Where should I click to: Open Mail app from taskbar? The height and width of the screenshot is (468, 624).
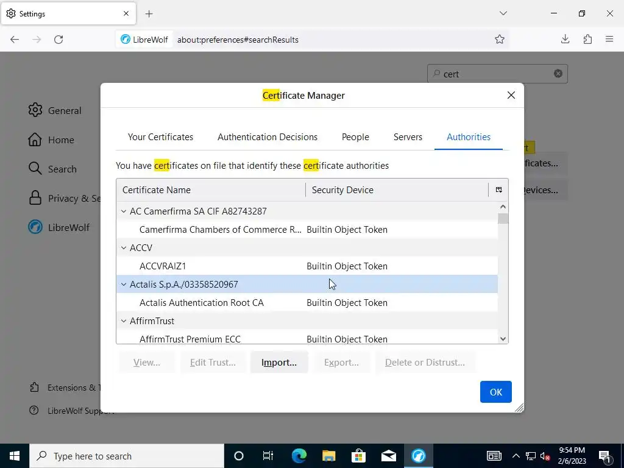pyautogui.click(x=388, y=456)
